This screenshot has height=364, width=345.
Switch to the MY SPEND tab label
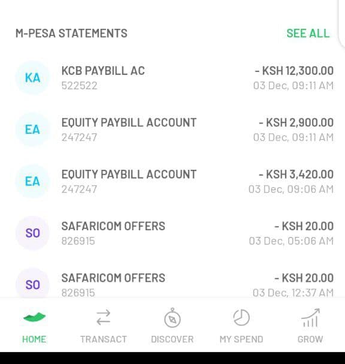pos(241,339)
